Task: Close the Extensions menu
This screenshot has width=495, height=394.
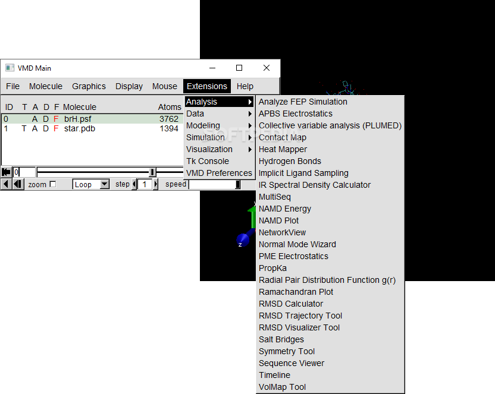Action: point(207,86)
